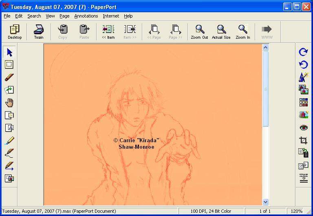The width and height of the screenshot is (313, 216).
Task: Open the Edit menu
Action: coord(19,16)
